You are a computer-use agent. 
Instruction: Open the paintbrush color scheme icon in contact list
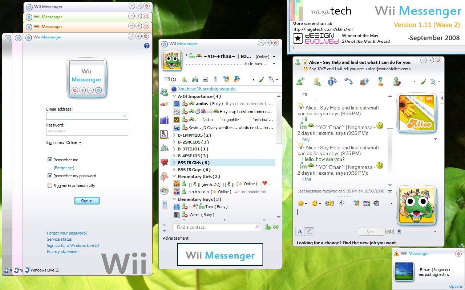pyautogui.click(x=261, y=79)
